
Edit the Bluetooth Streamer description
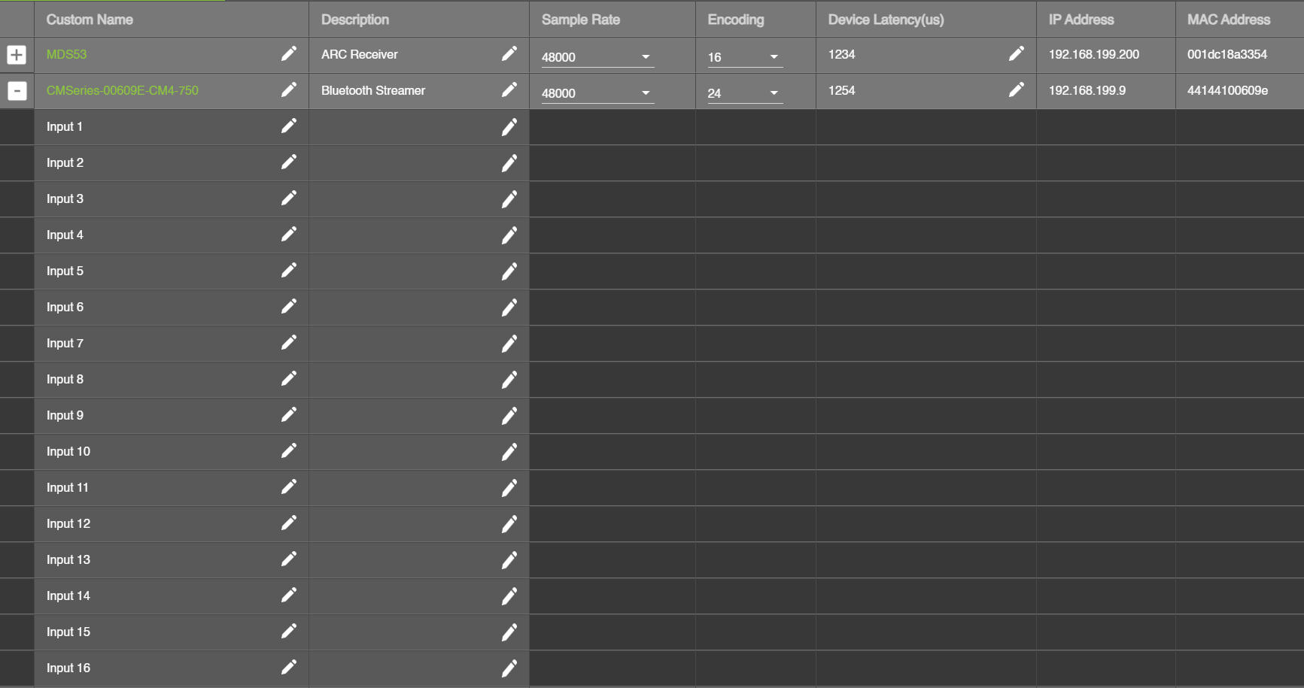click(x=509, y=89)
